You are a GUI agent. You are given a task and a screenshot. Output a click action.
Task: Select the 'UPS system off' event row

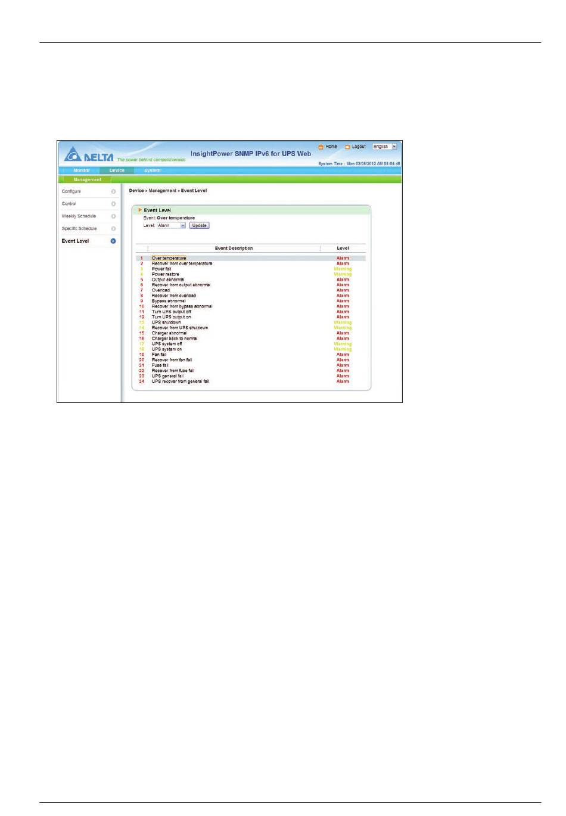[251, 344]
